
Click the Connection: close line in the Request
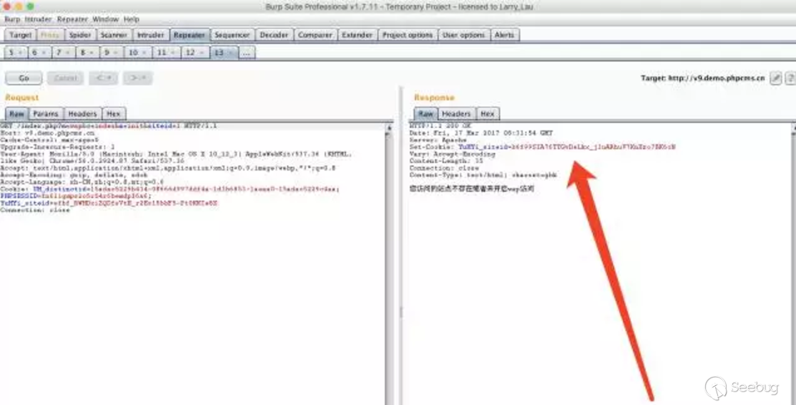(35, 210)
